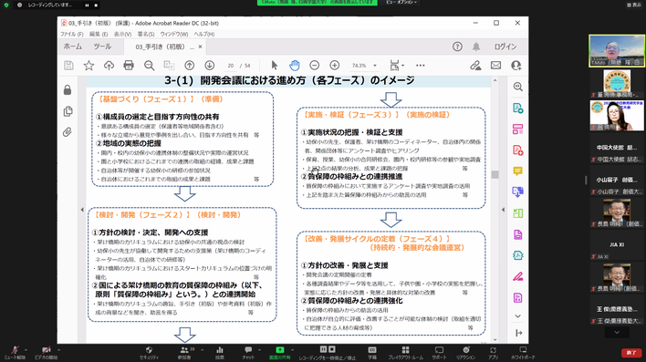
Task: Open the share with others person icon
Action: [x=516, y=66]
